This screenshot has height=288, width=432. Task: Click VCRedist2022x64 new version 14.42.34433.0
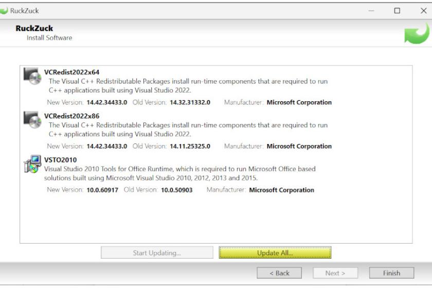pos(107,102)
